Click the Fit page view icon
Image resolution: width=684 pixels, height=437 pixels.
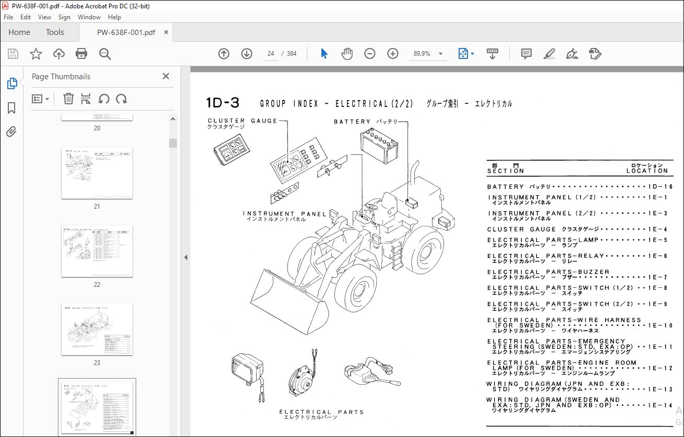click(x=463, y=54)
